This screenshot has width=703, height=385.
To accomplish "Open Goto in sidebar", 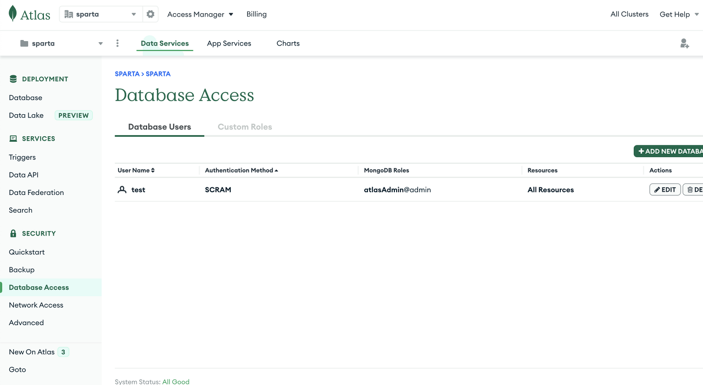I will click(18, 370).
